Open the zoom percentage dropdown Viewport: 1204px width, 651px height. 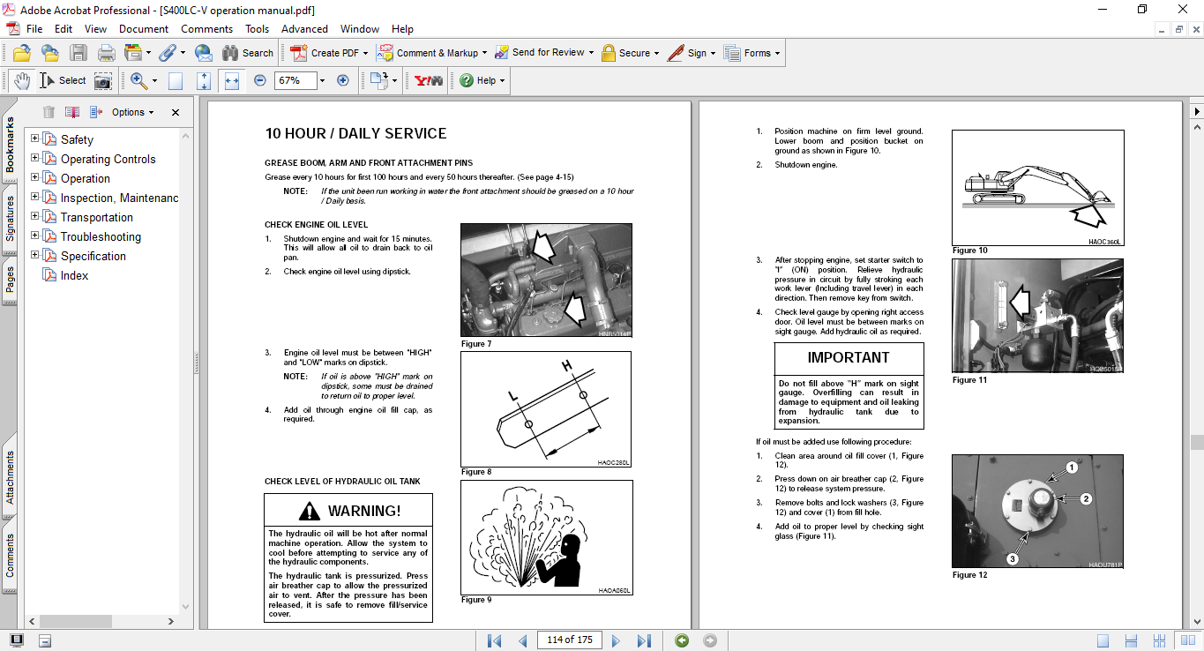pos(322,80)
